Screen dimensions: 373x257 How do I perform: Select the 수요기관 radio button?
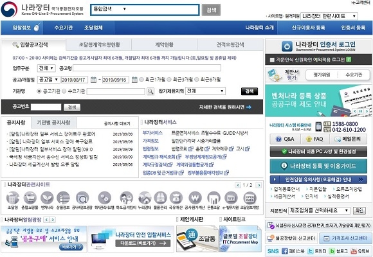[64, 91]
